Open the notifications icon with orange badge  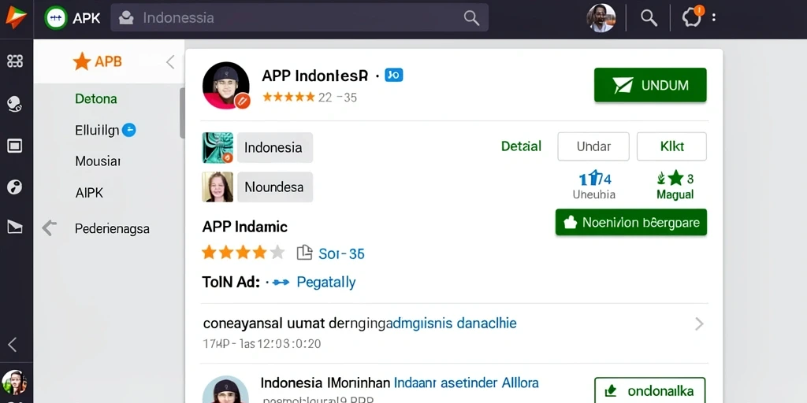tap(692, 17)
